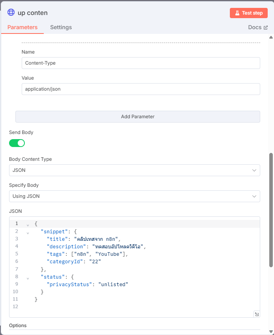The image size is (274, 335).
Task: Open the Docs external link icon
Action: coord(266,28)
